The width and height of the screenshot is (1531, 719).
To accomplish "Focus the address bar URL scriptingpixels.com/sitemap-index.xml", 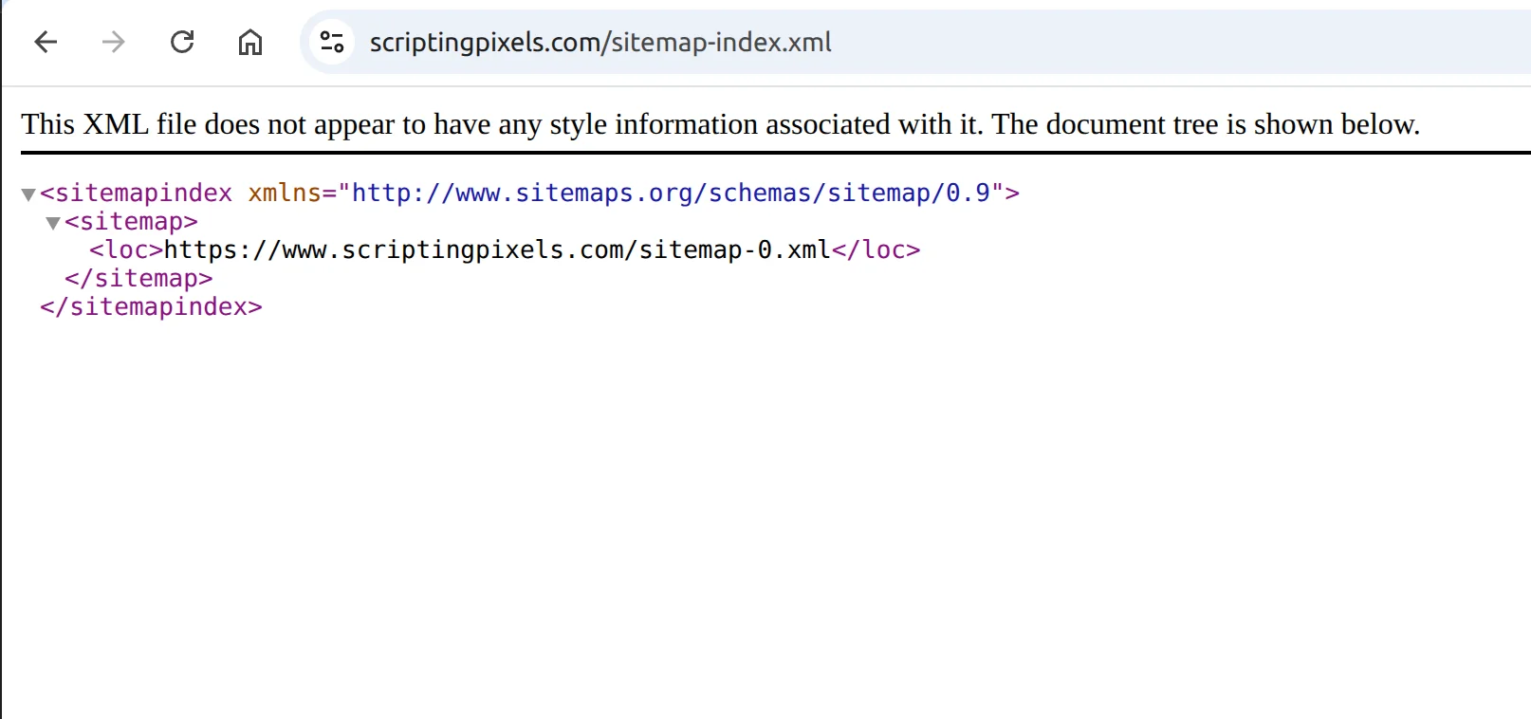I will pyautogui.click(x=600, y=42).
